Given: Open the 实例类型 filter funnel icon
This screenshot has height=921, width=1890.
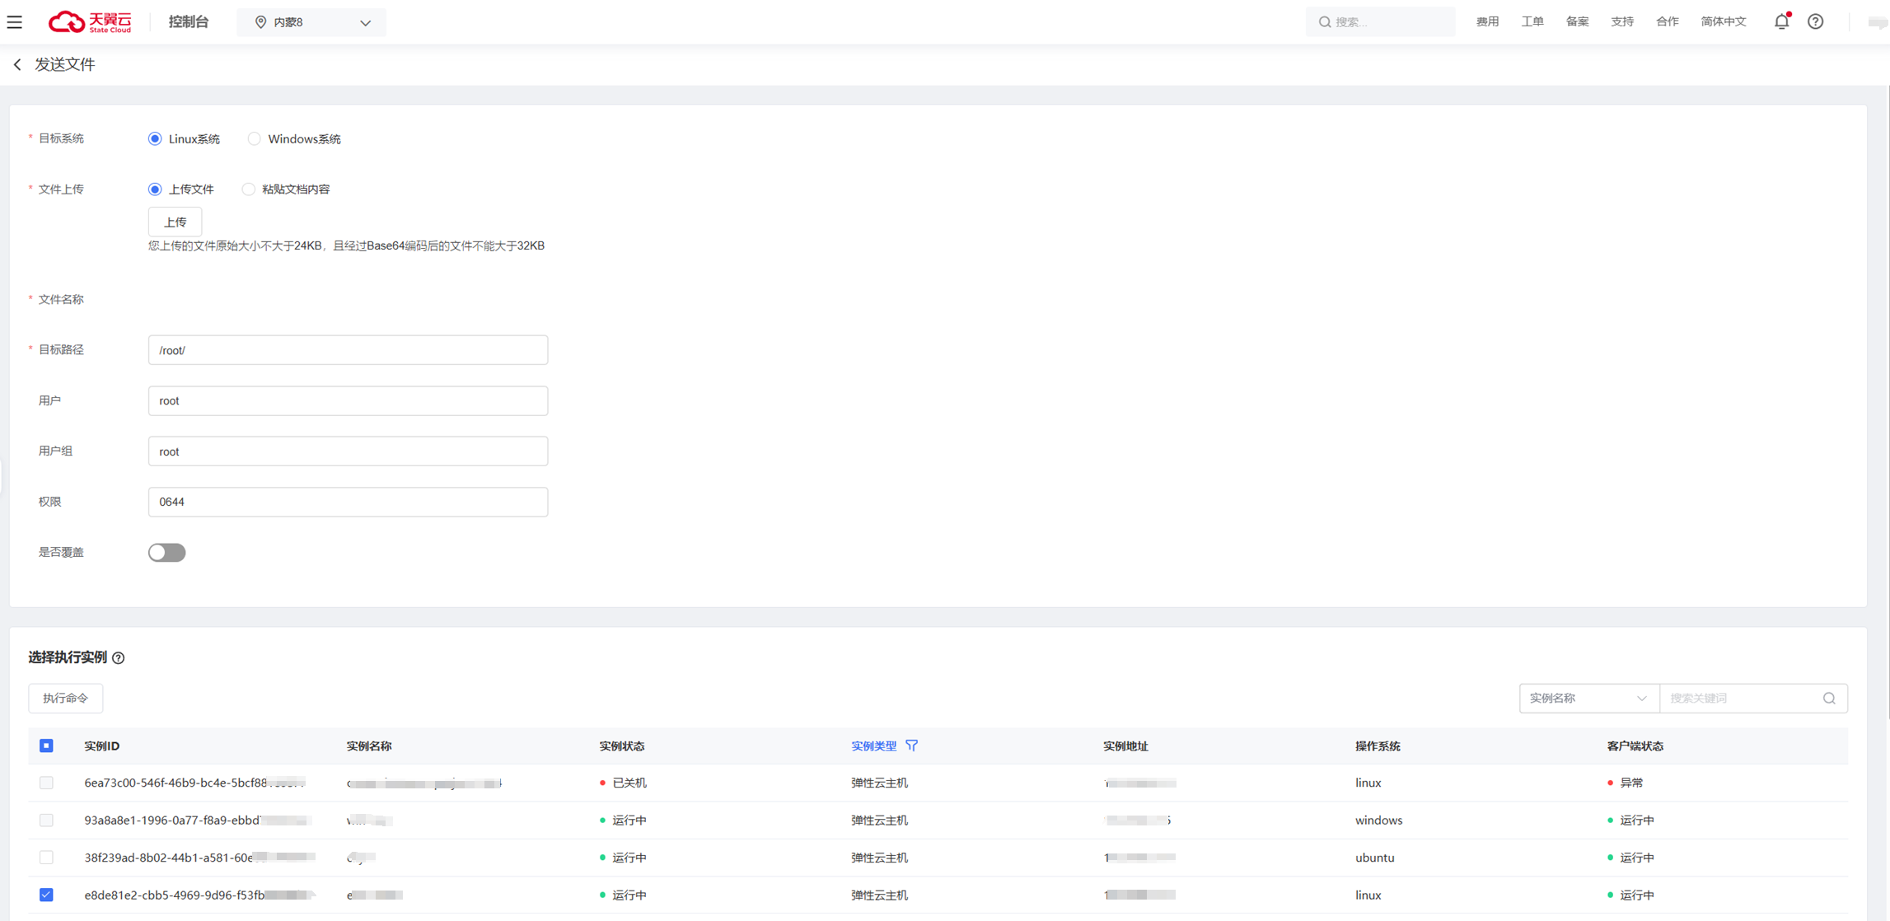Looking at the screenshot, I should click(911, 746).
